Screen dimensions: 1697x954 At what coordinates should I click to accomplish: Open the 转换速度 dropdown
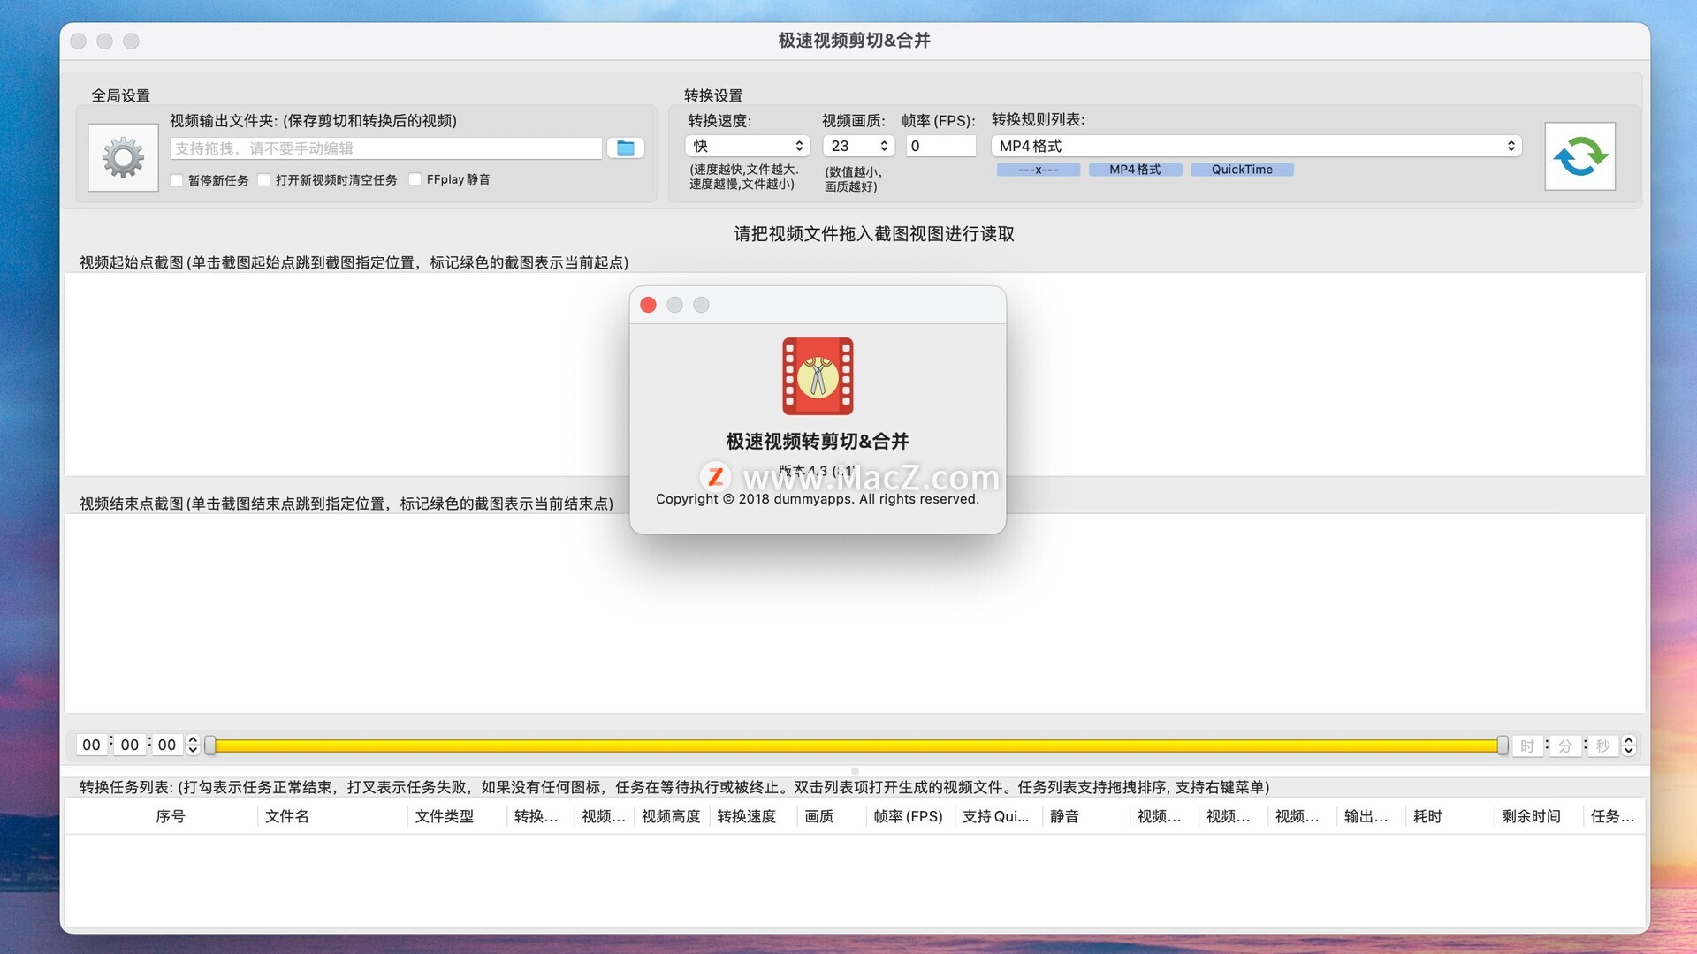point(748,146)
